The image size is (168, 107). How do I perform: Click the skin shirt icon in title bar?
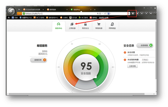[x=144, y=8]
